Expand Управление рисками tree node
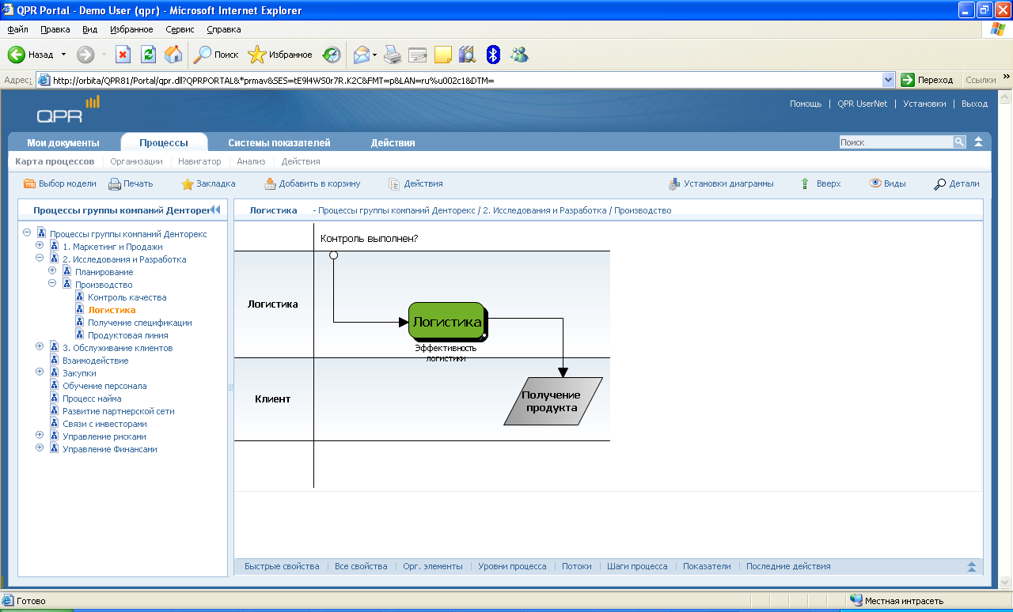 (x=40, y=436)
